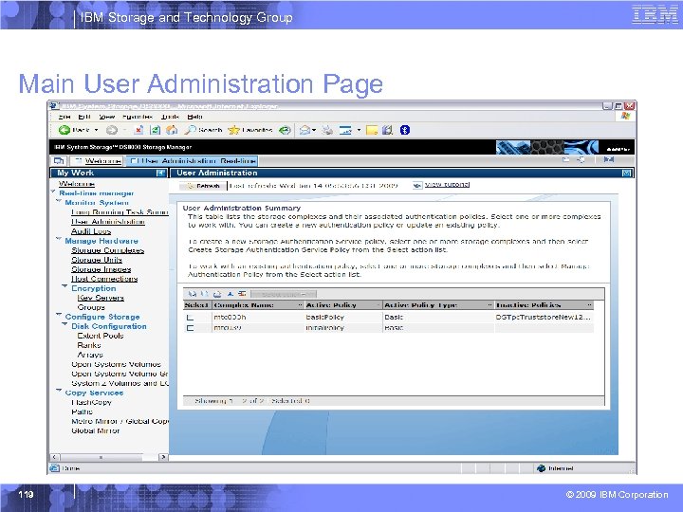Open the View menu

(x=106, y=117)
